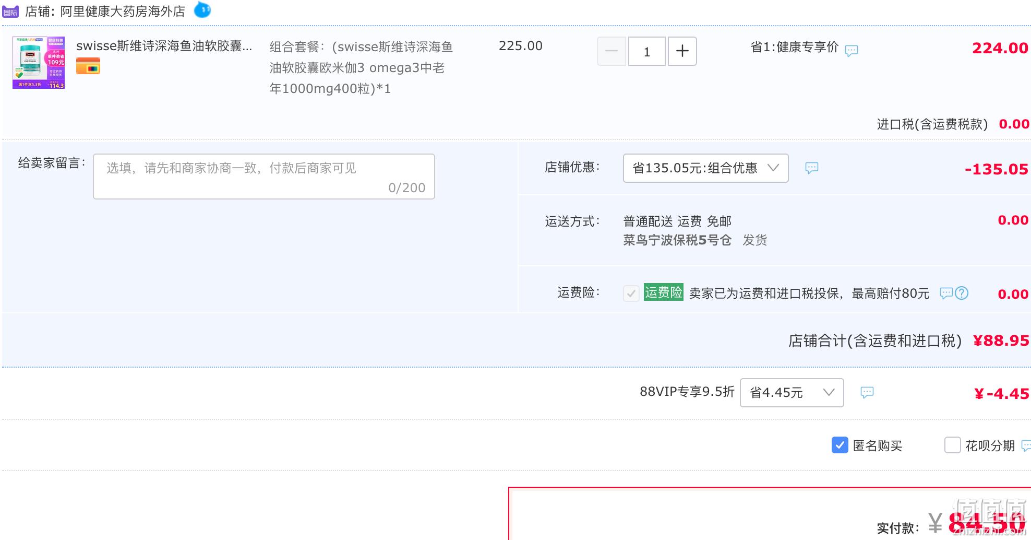Uncheck the 匿名购买 checkbox
The height and width of the screenshot is (540, 1031).
pyautogui.click(x=840, y=445)
